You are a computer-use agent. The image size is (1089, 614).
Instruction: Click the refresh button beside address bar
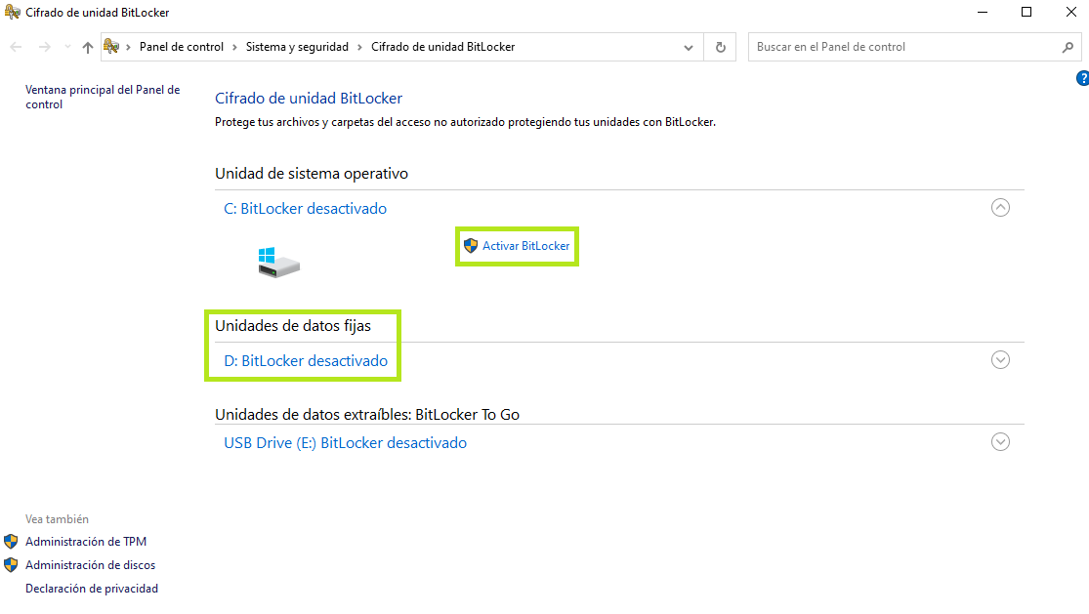[x=721, y=47]
